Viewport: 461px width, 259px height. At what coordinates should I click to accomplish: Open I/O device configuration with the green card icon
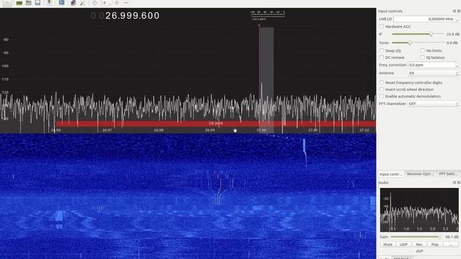coord(19,3)
